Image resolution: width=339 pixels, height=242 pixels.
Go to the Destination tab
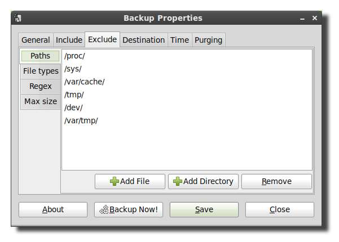143,40
